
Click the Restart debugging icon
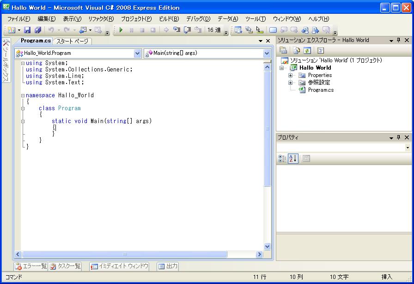point(153,30)
